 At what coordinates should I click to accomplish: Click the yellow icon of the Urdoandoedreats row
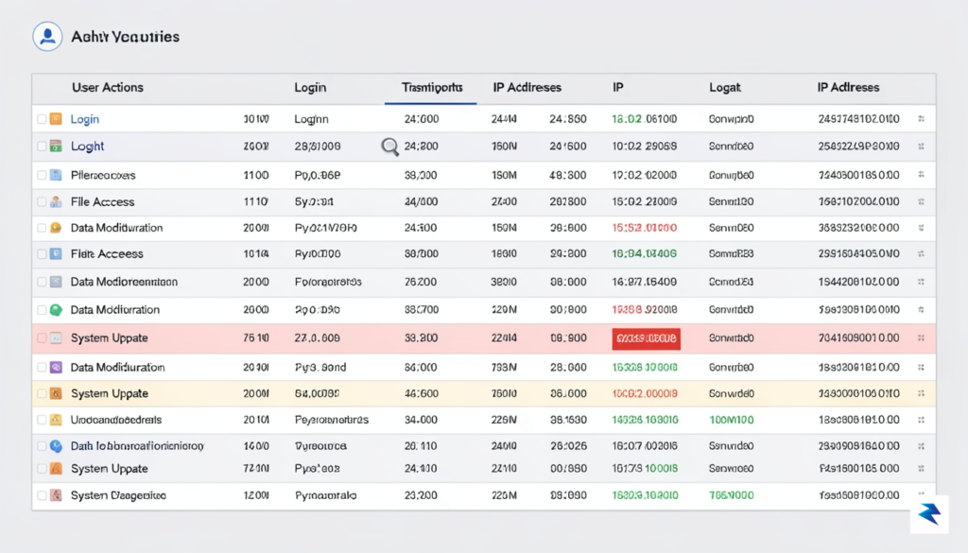[56, 420]
